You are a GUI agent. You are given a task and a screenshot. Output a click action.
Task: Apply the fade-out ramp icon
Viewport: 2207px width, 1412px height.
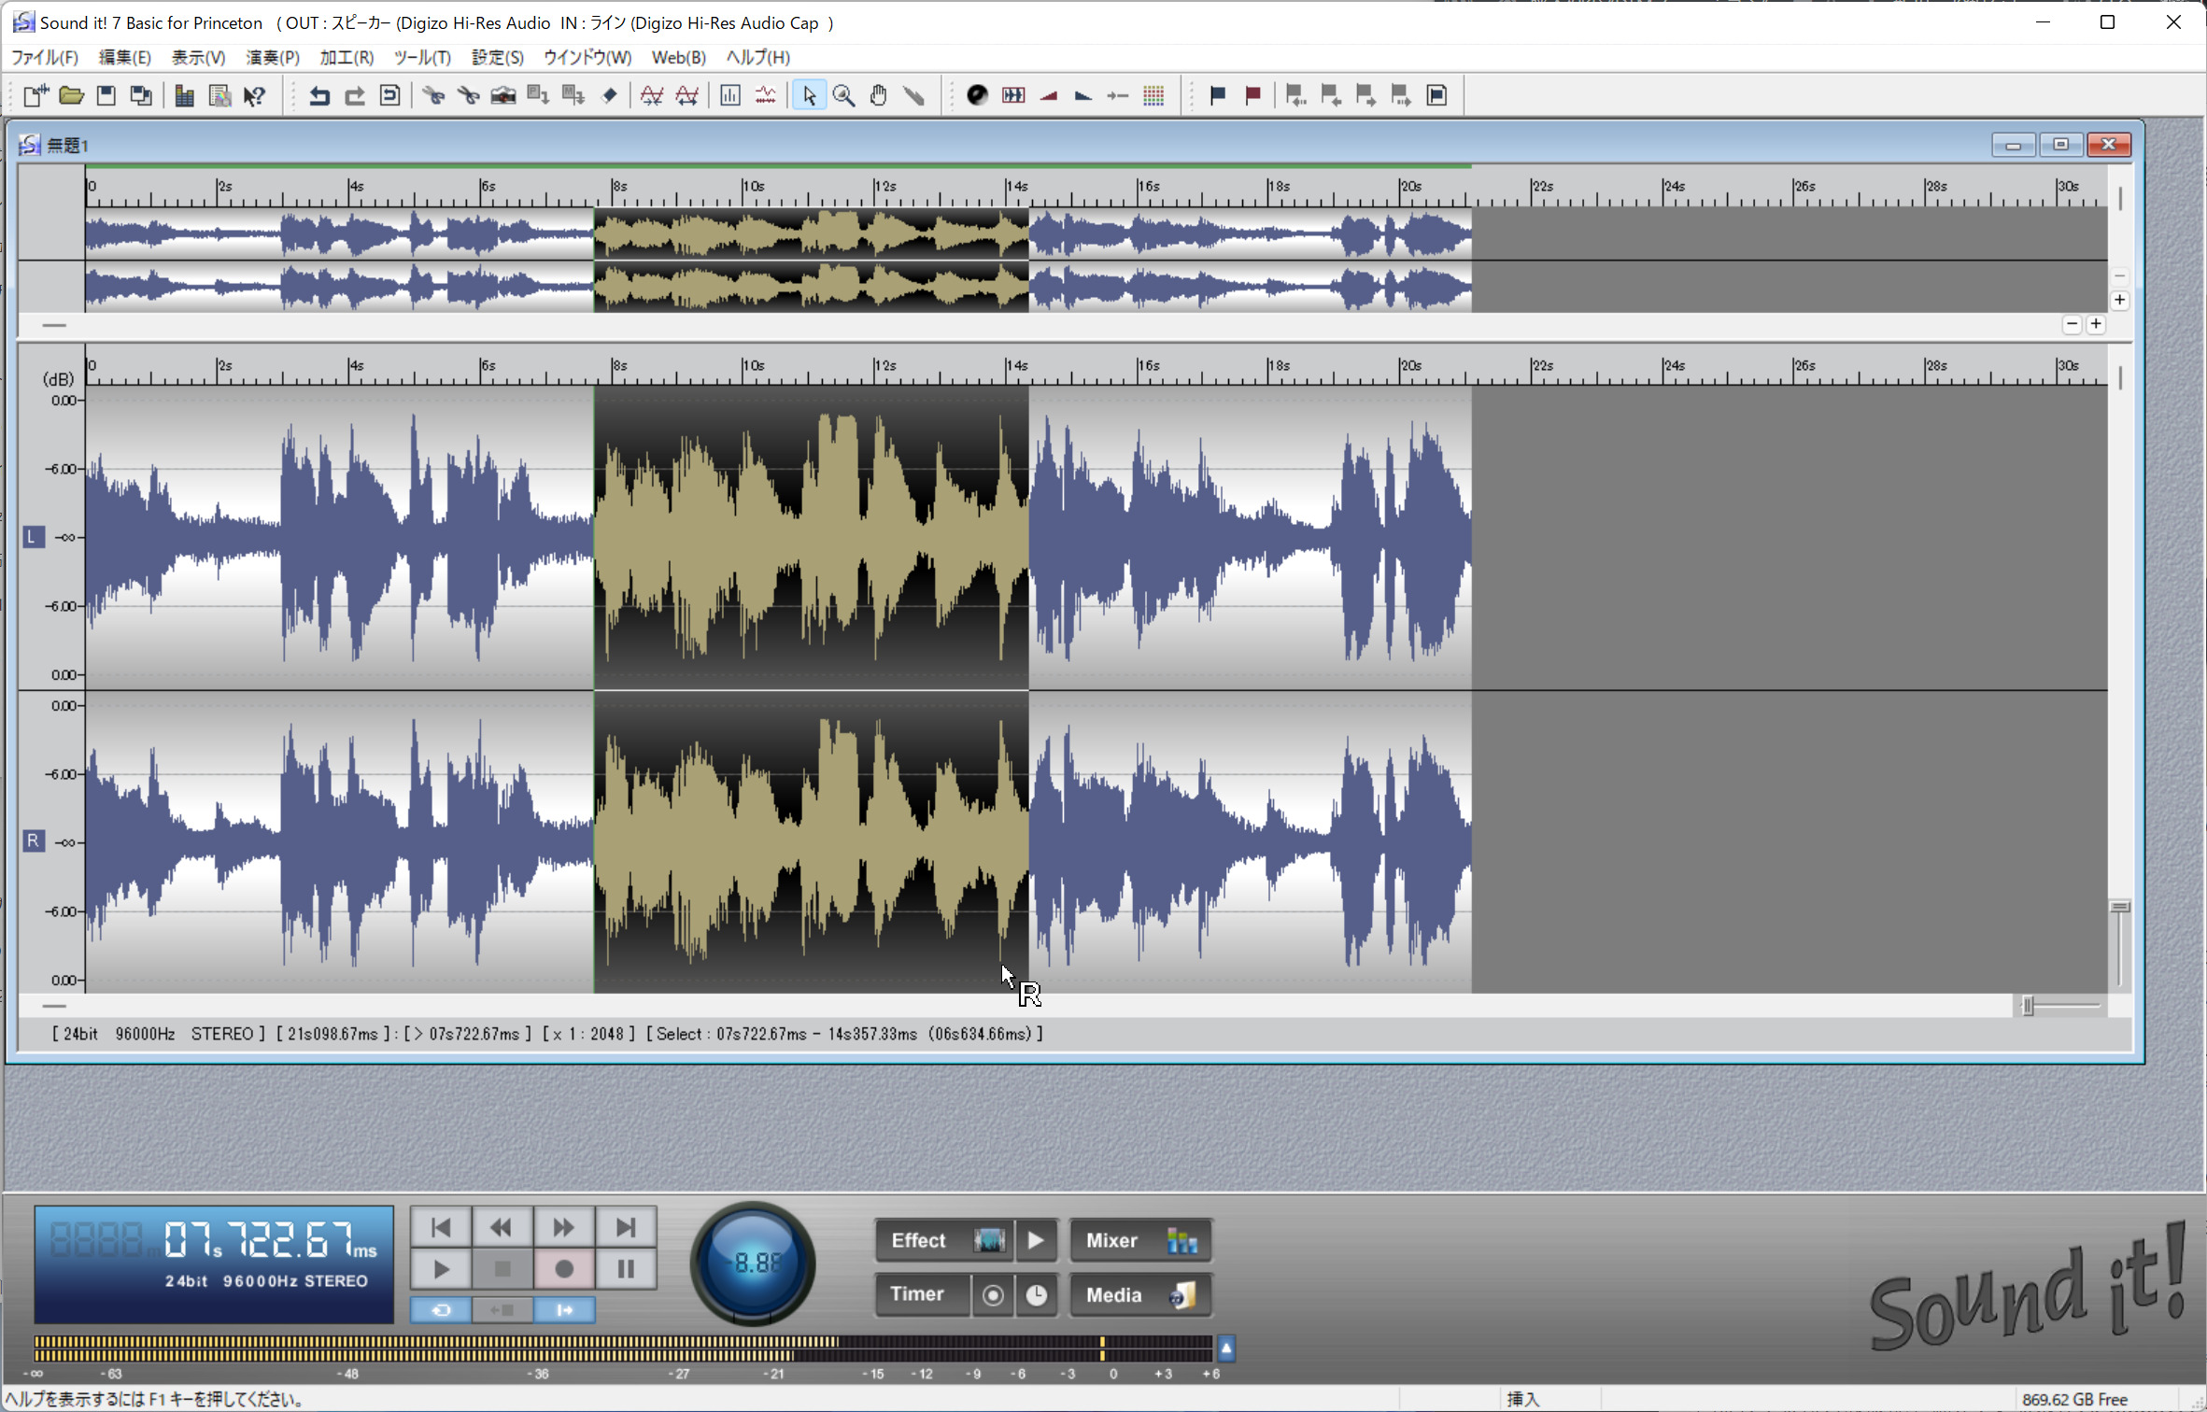tap(1083, 95)
